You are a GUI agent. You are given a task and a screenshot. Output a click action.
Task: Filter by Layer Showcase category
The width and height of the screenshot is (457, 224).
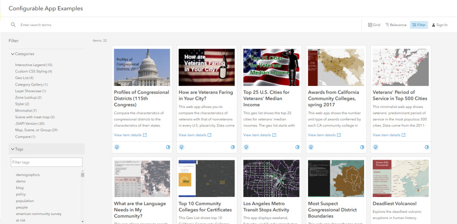click(31, 91)
